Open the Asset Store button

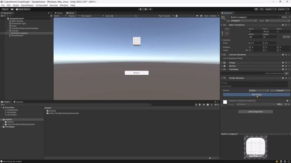click(x=23, y=9)
